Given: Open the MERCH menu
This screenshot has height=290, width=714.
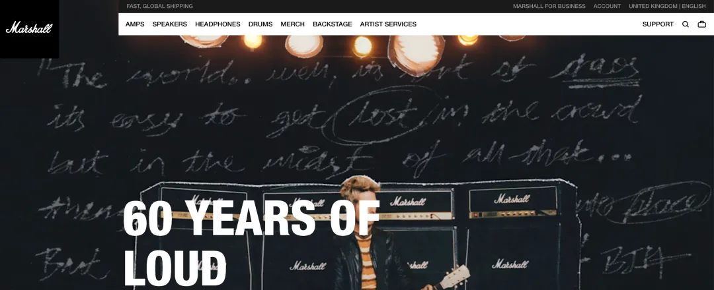Looking at the screenshot, I should click(x=292, y=24).
